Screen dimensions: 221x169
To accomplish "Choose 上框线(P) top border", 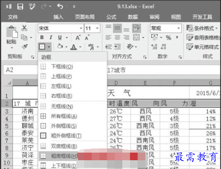I will coord(73,76).
